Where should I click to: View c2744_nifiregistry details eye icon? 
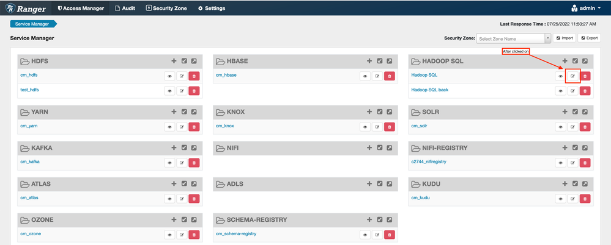pyautogui.click(x=560, y=163)
